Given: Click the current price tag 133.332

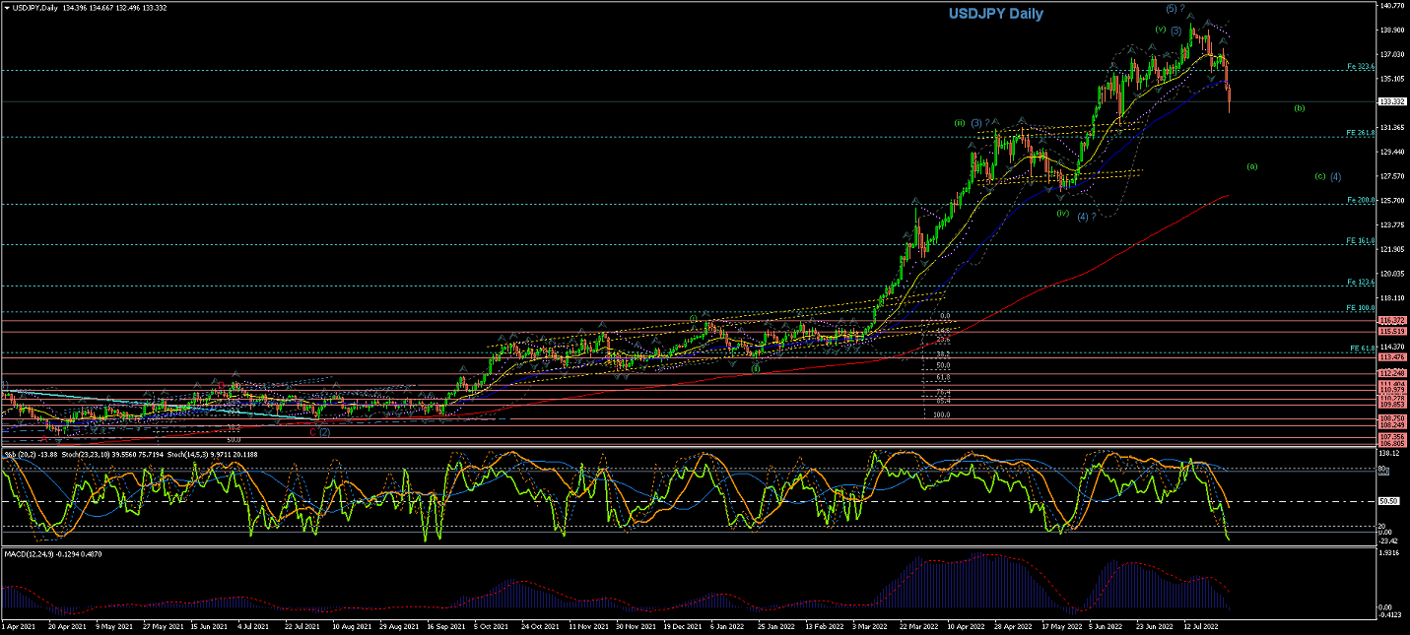Looking at the screenshot, I should pyautogui.click(x=1392, y=101).
